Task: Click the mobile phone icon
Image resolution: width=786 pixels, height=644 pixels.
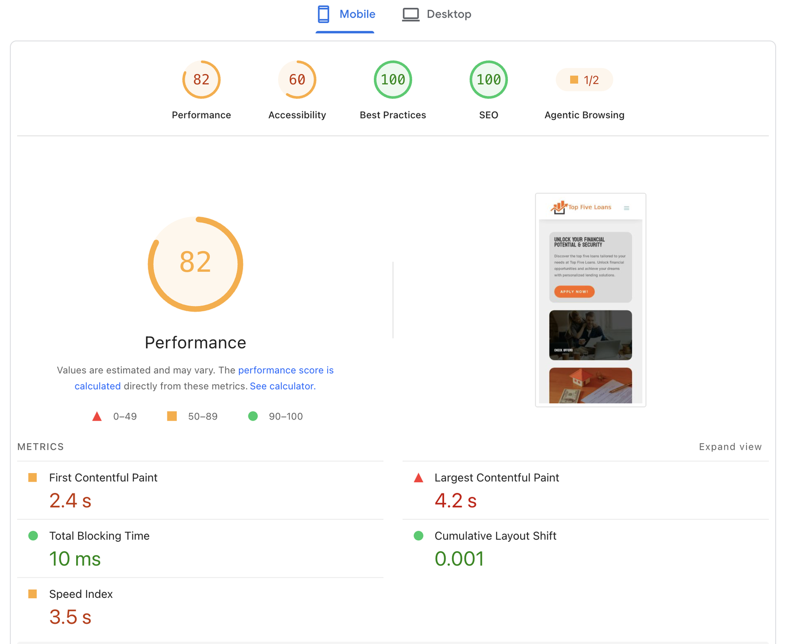Action: pos(323,14)
